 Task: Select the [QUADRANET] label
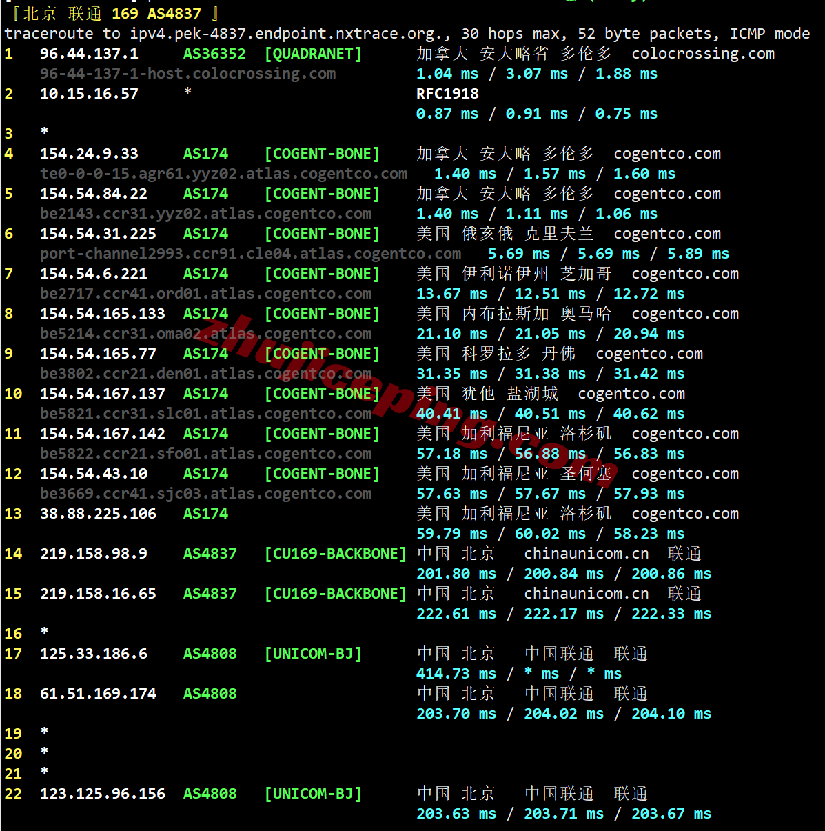tap(313, 54)
